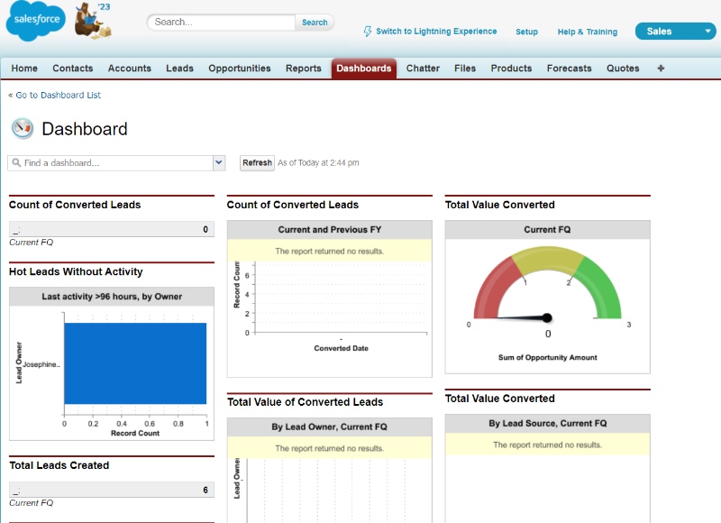Open the Reports tab
721x523 pixels.
click(303, 69)
